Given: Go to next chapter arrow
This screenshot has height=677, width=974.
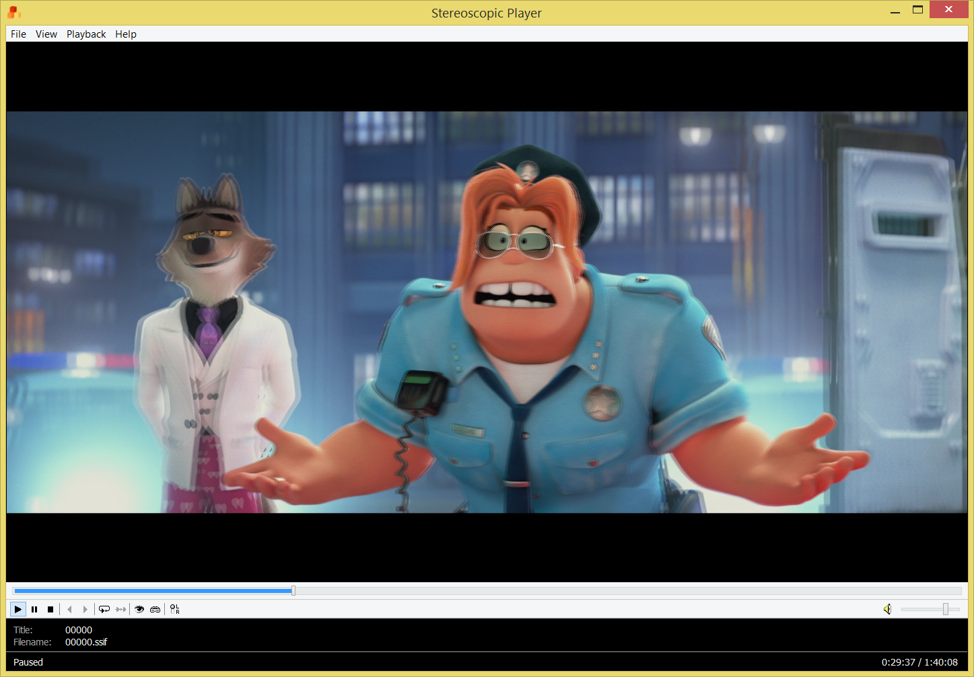Looking at the screenshot, I should [x=85, y=609].
